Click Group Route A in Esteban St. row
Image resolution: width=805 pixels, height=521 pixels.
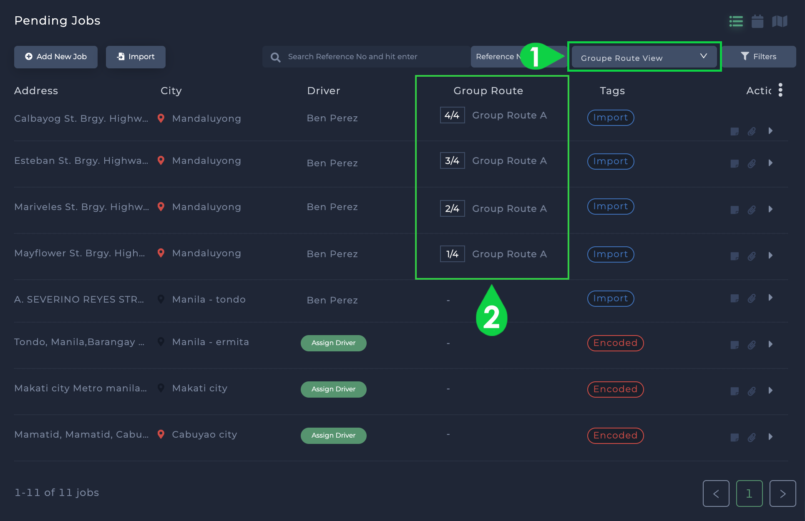[x=509, y=161]
